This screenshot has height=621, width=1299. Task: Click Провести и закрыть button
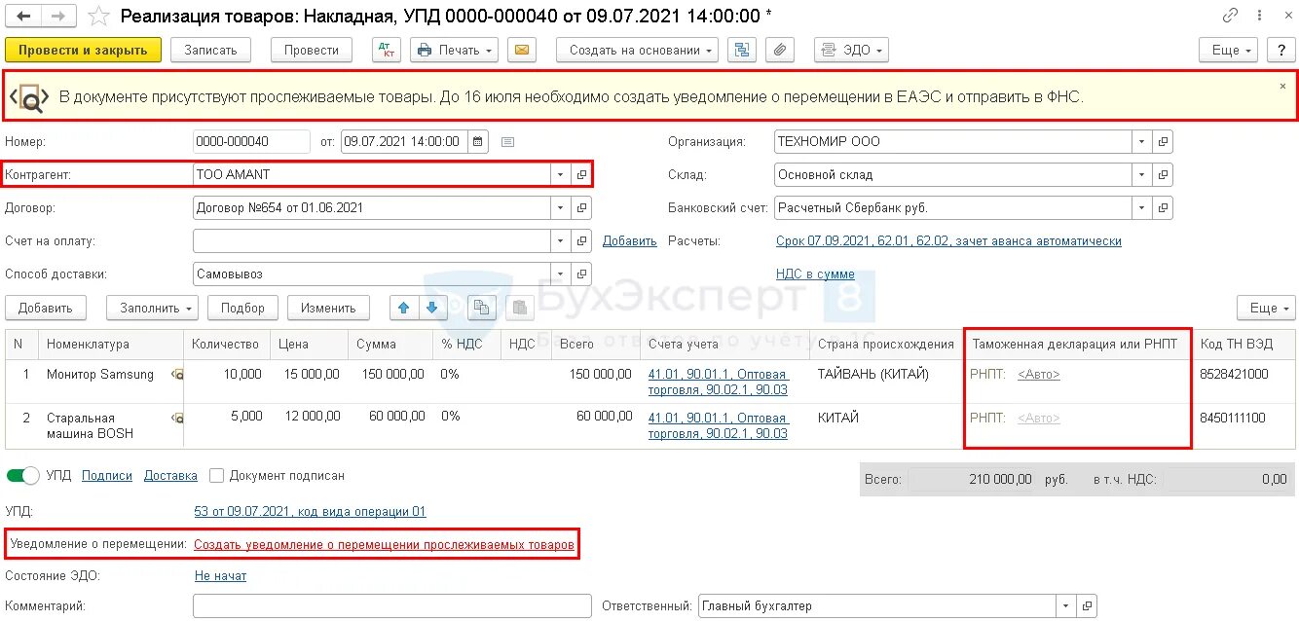coord(83,50)
